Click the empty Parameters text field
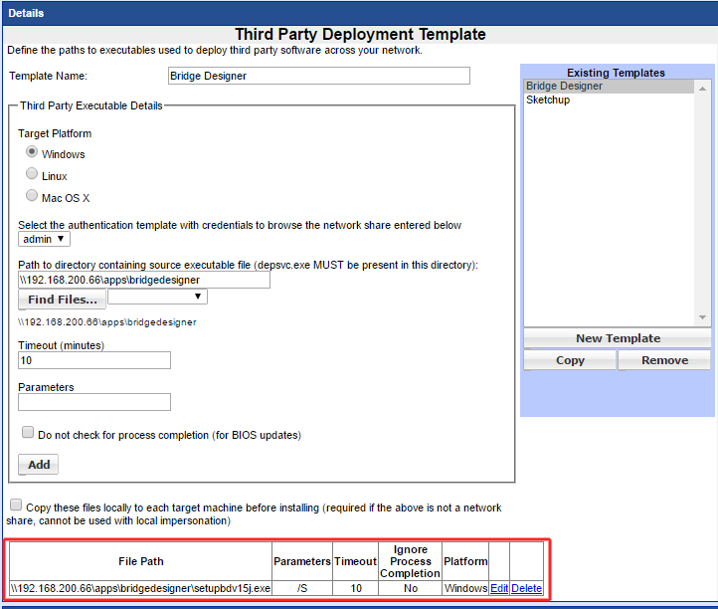Screen dimensions: 718x609 (x=94, y=402)
